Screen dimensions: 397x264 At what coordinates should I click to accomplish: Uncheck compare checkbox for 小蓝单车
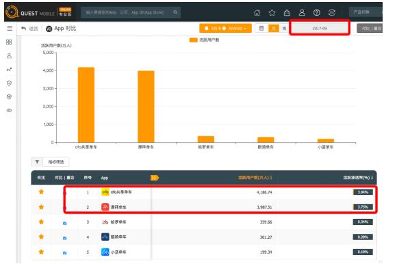(64, 253)
